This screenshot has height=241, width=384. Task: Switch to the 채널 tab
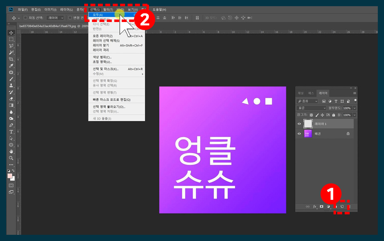click(x=301, y=93)
